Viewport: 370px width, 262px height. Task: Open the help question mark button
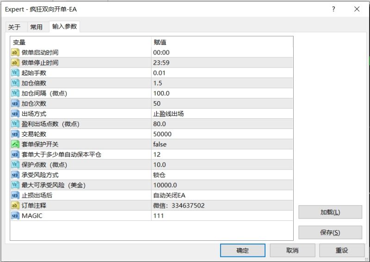[333, 9]
